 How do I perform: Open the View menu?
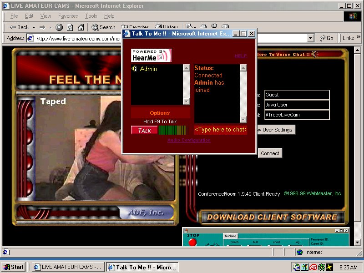tap(45, 16)
